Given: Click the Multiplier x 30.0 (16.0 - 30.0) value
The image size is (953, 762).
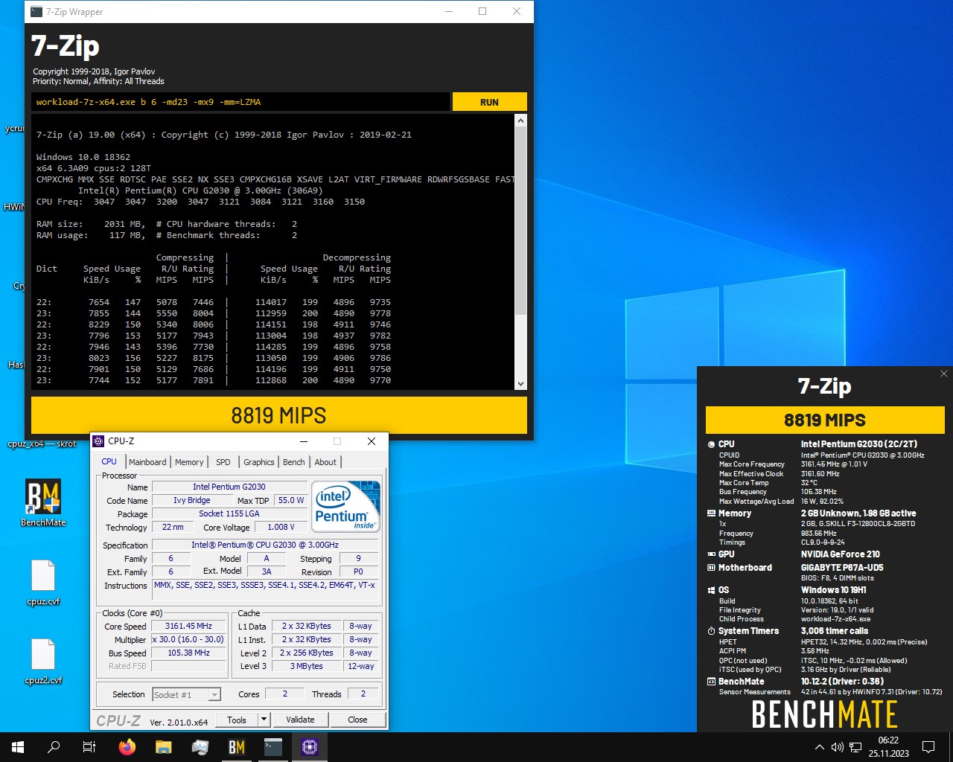Looking at the screenshot, I should tap(188, 639).
